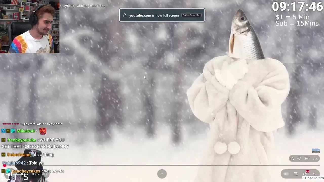Click DoberMane's subscriber badge
Screen dimensions: 324x182
pyautogui.click(x=3, y=155)
